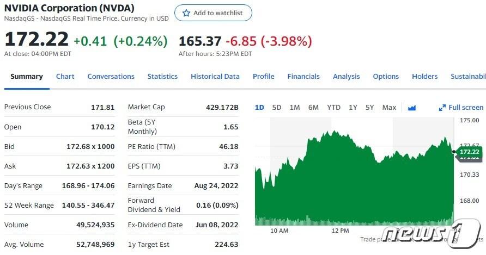Click the 172.22 price marker on chart
Image resolution: width=486 pixels, height=255 pixels.
pos(469,152)
